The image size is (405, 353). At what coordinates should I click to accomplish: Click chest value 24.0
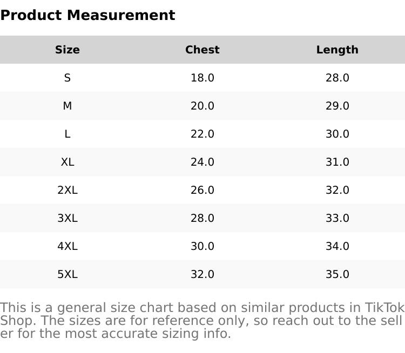pyautogui.click(x=202, y=162)
